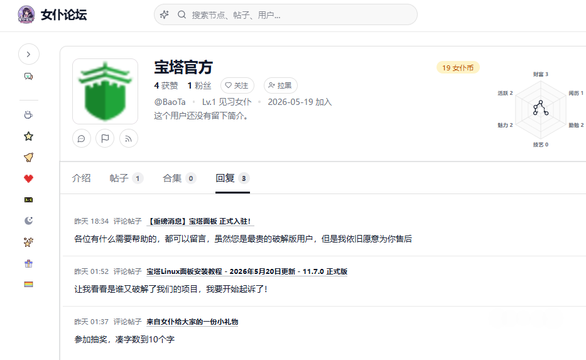Open the star sidebar icon
The image size is (586, 360).
28,136
